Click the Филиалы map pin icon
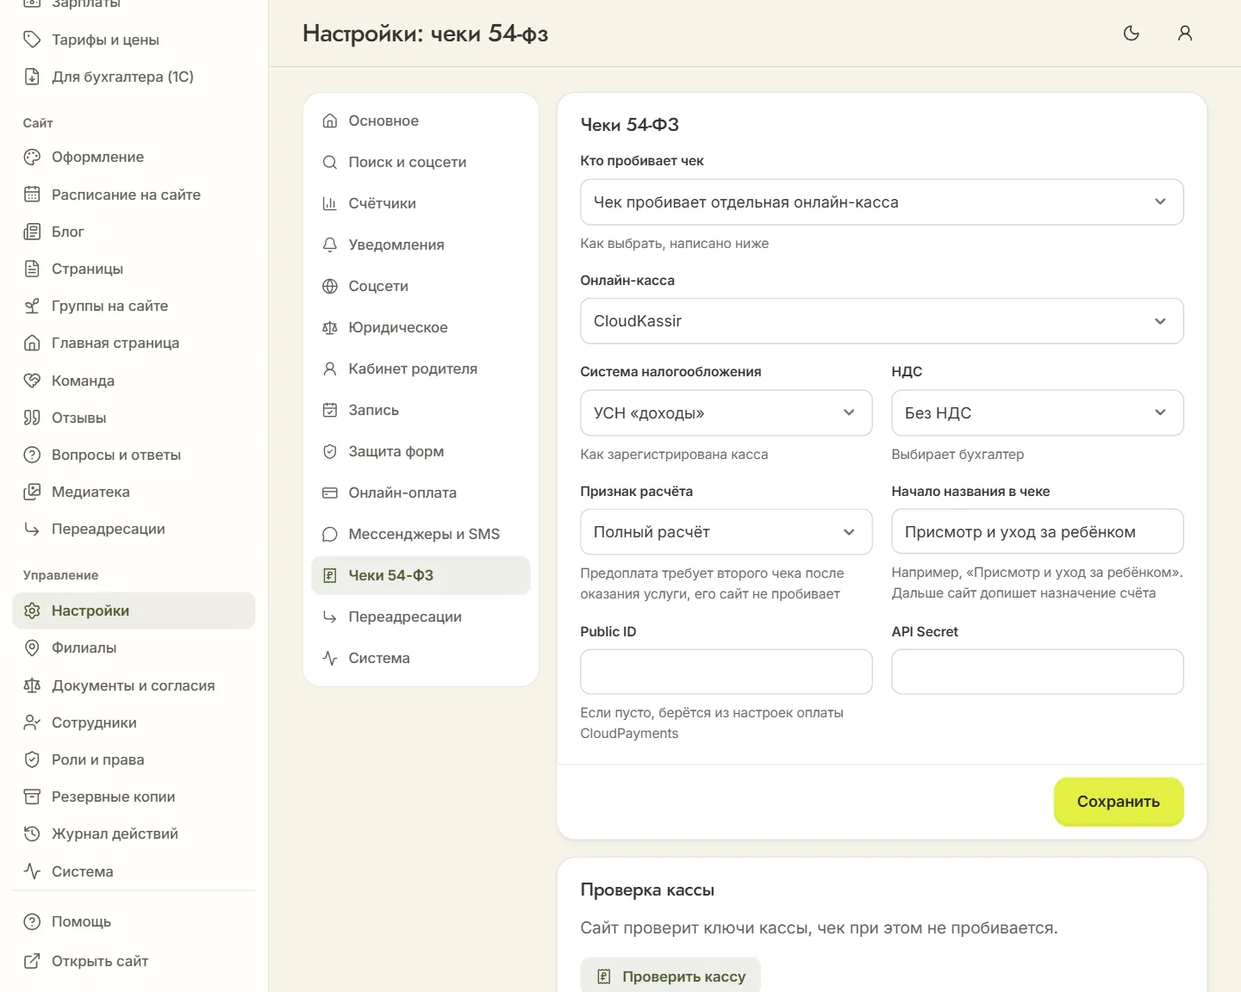Viewport: 1241px width, 992px height. point(32,648)
